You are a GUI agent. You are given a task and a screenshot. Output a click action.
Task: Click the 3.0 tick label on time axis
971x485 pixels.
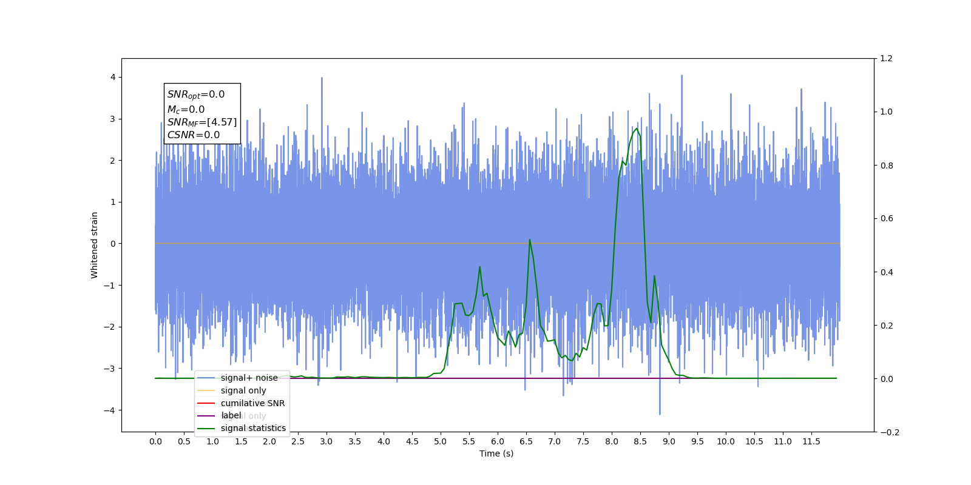click(x=326, y=441)
